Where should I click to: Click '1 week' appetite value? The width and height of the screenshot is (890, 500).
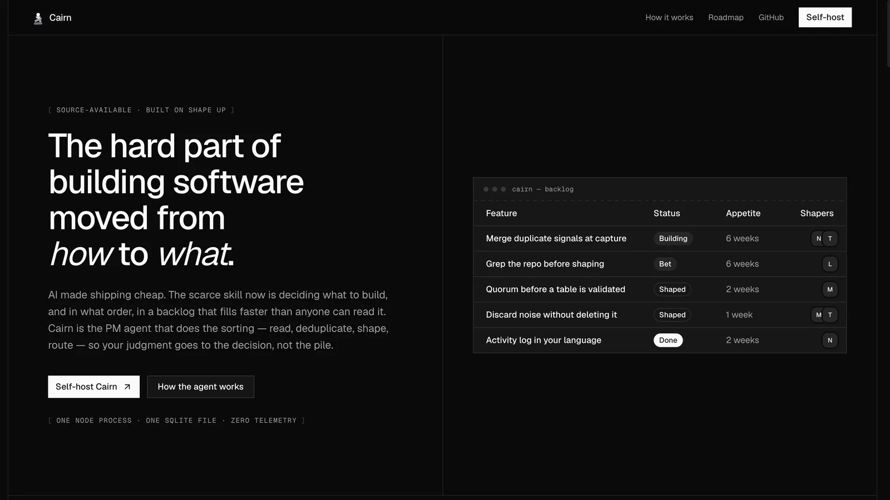coord(739,315)
